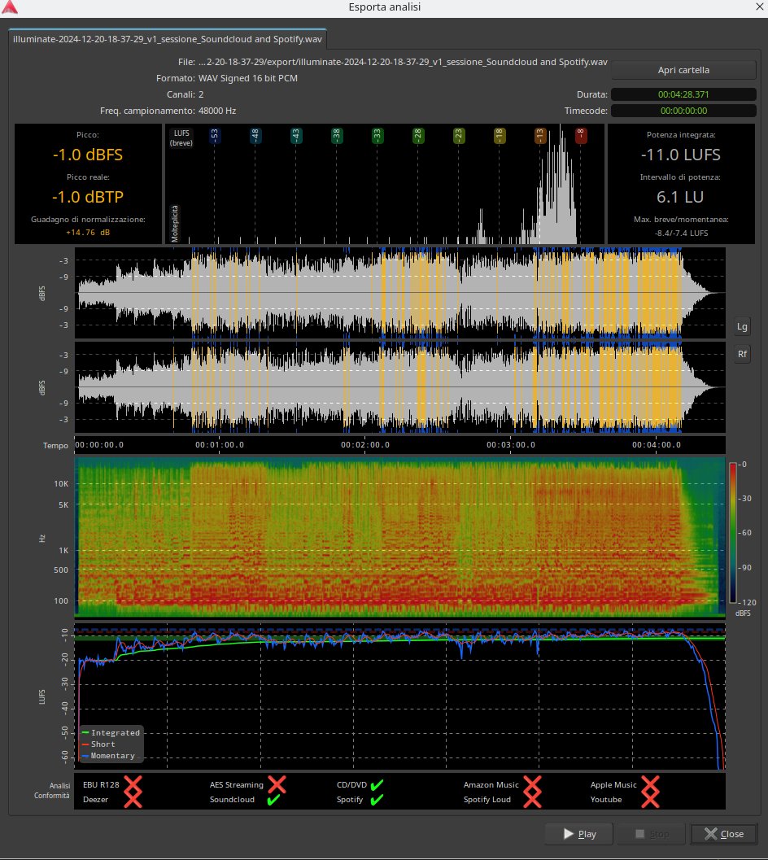Click the 00:02:00.0 timeline label

364,445
